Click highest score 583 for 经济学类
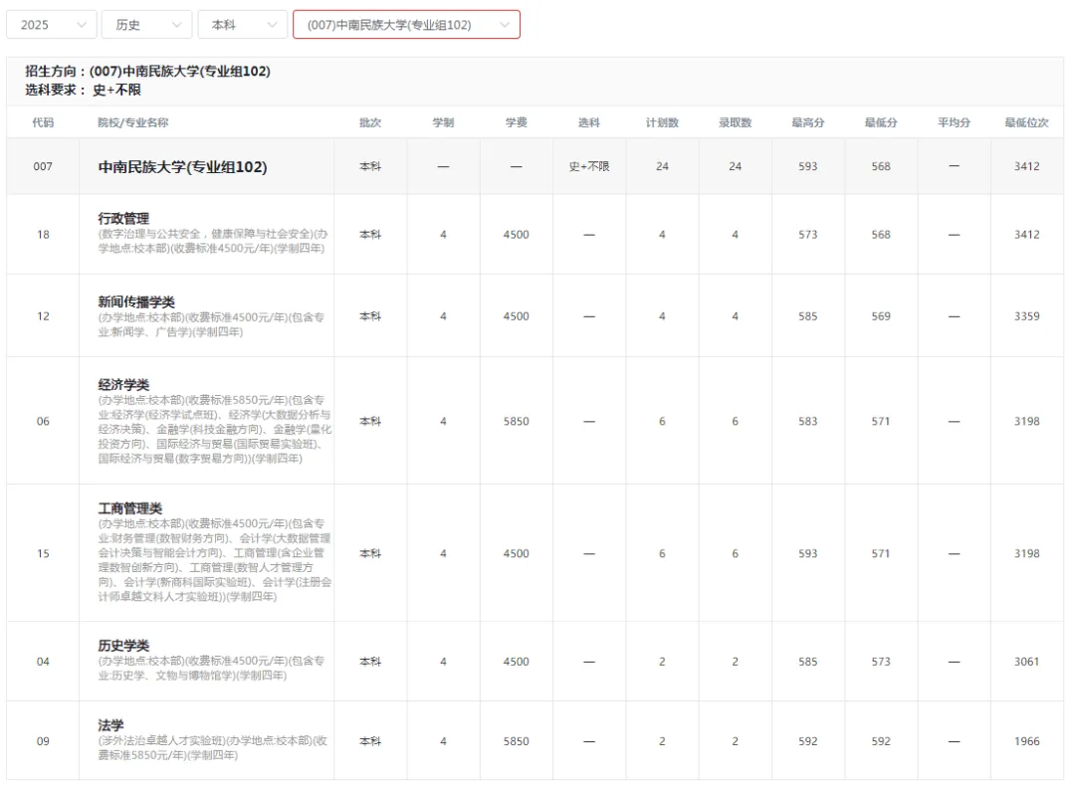 point(808,421)
